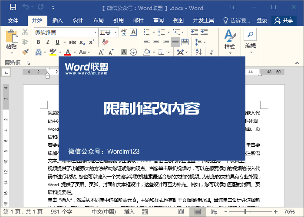Toggle italic formatting
Screen dimensions: 304x217
click(48, 42)
